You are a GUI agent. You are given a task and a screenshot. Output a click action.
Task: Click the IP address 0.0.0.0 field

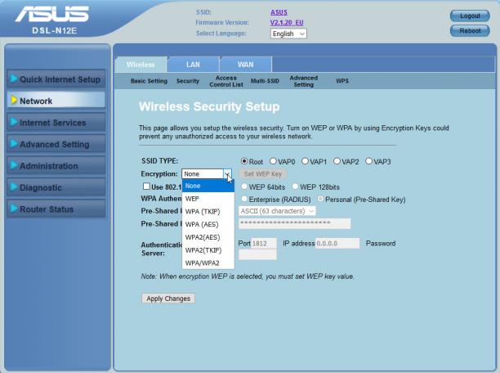click(337, 244)
